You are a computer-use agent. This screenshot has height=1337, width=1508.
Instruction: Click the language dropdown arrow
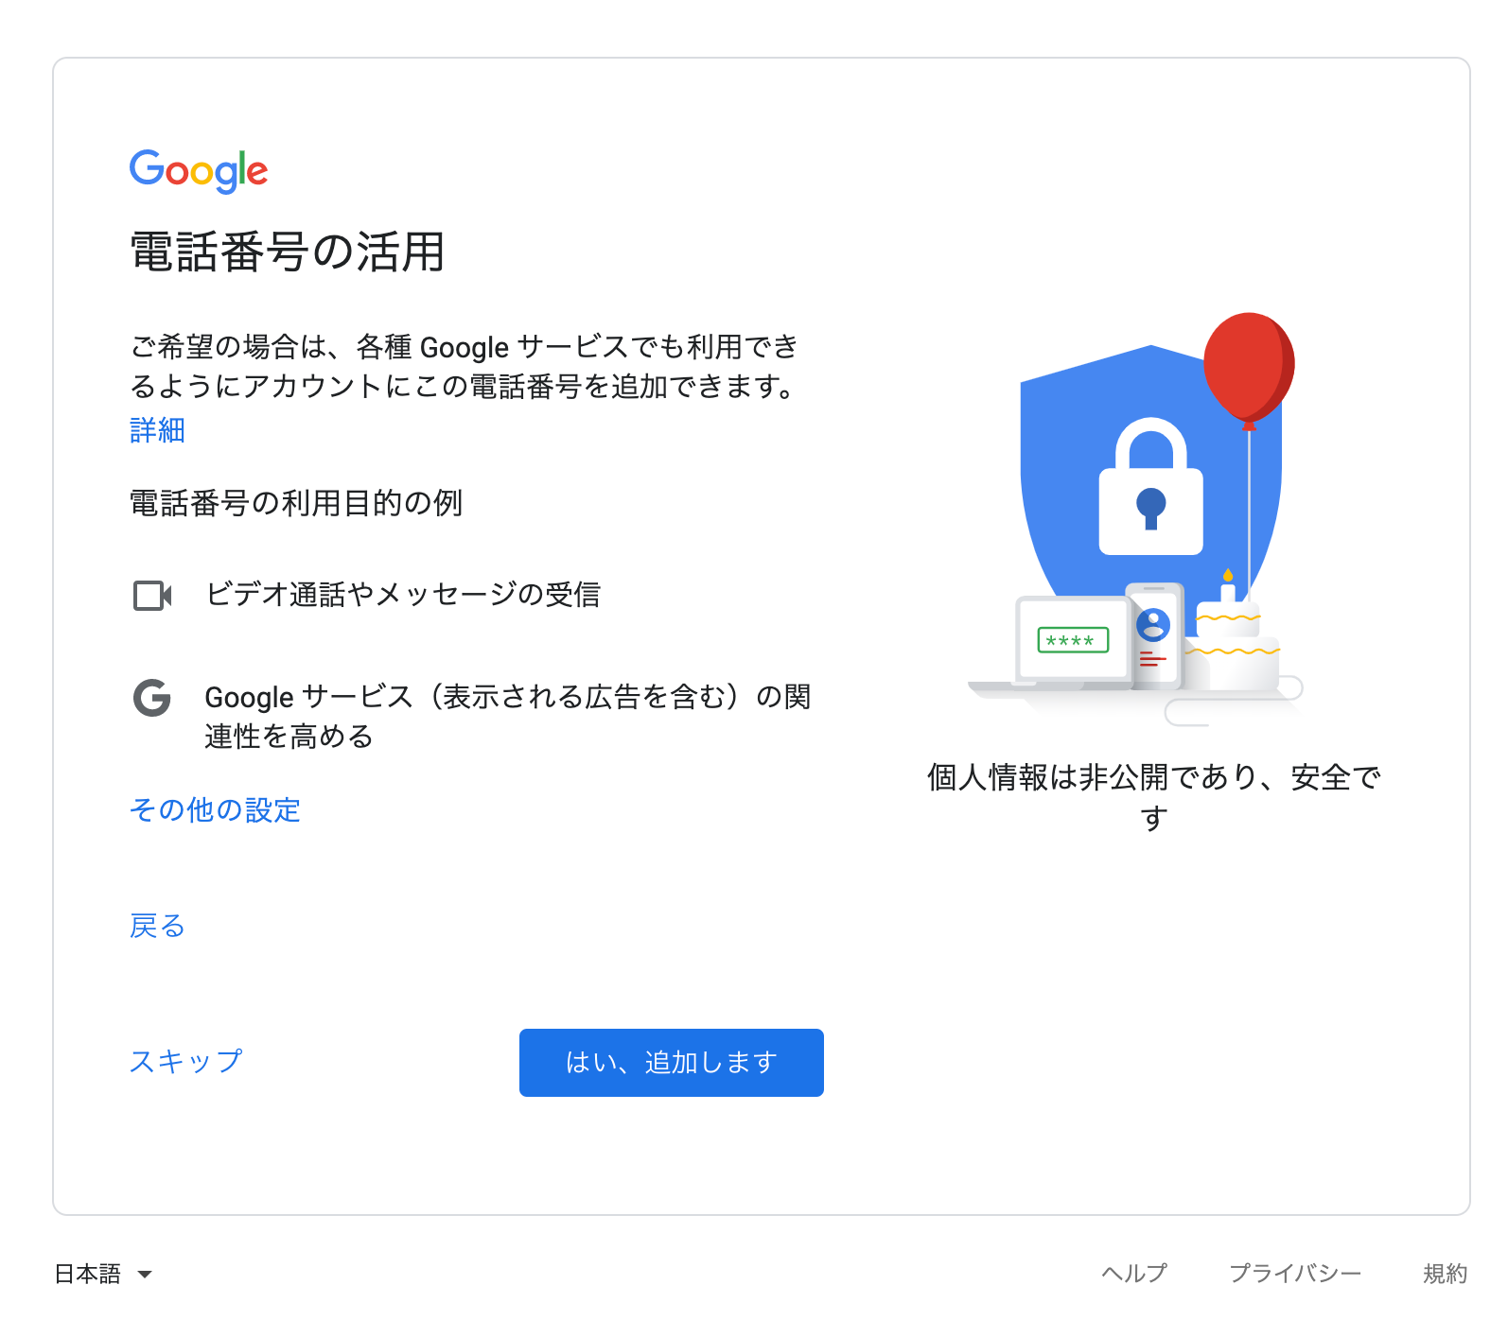tap(145, 1275)
